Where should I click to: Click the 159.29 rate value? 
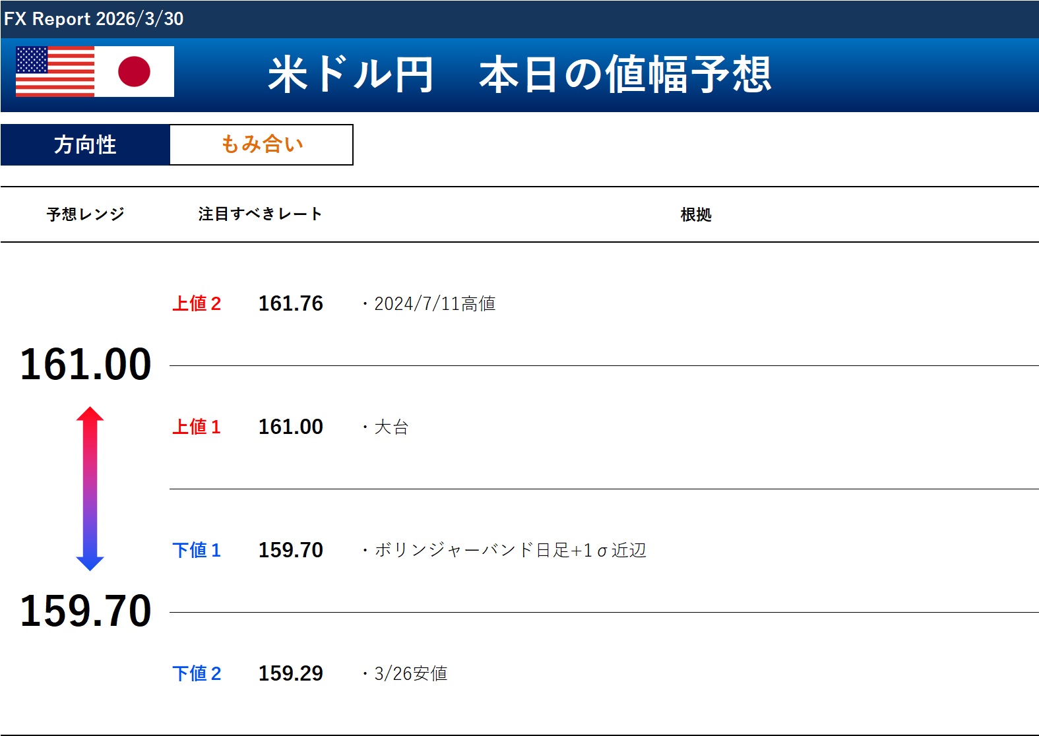[x=290, y=673]
